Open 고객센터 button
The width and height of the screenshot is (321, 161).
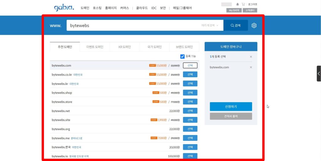(250, 10)
